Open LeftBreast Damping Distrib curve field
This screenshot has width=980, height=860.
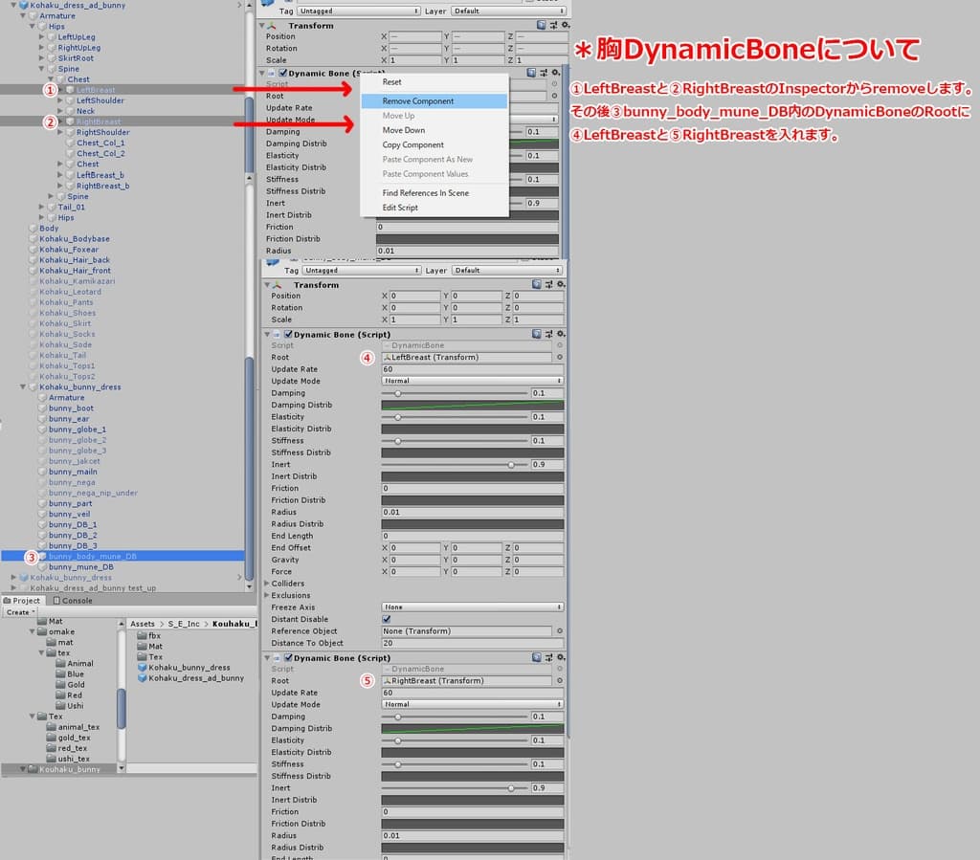(x=472, y=406)
